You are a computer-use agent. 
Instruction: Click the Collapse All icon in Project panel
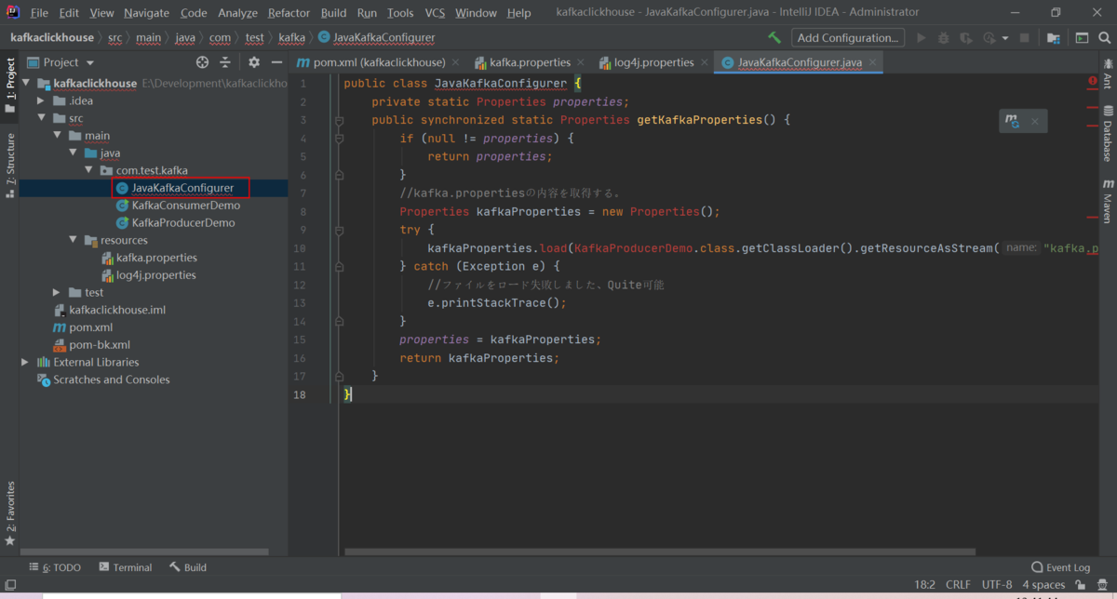pos(225,62)
